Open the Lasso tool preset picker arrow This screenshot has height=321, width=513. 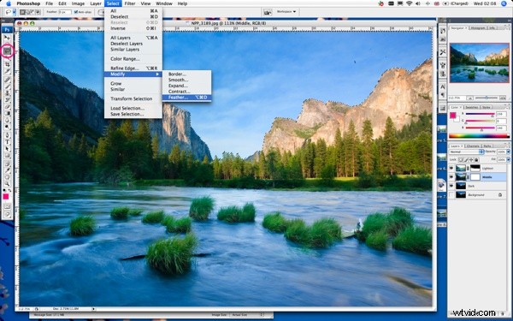tap(14, 12)
